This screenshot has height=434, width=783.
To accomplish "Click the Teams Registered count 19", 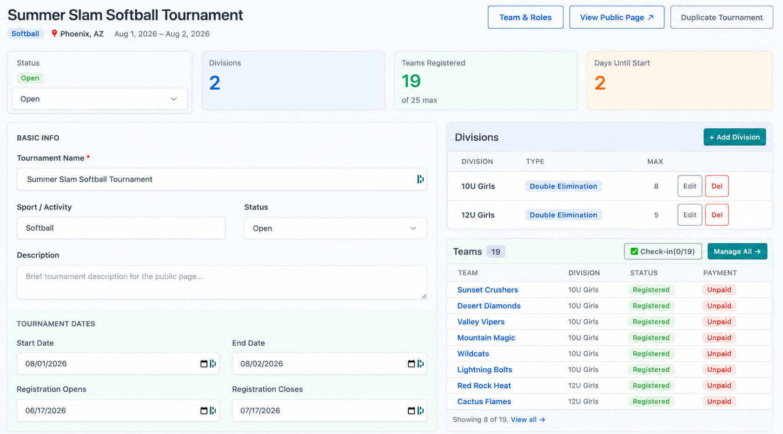I will (x=411, y=81).
